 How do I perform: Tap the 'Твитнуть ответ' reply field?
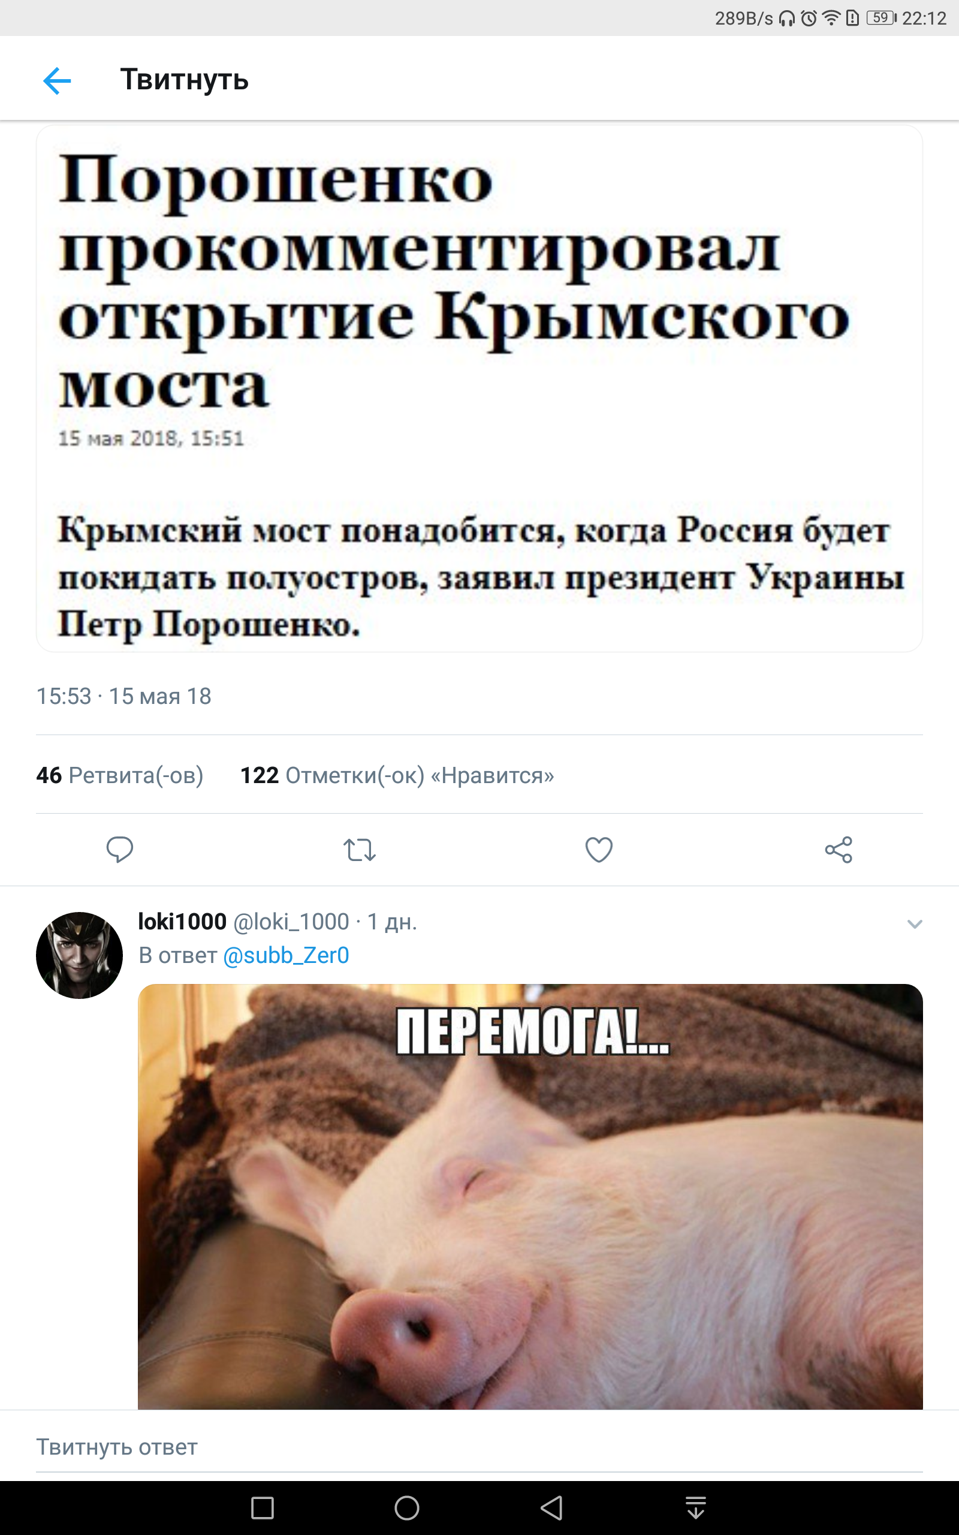tap(479, 1447)
